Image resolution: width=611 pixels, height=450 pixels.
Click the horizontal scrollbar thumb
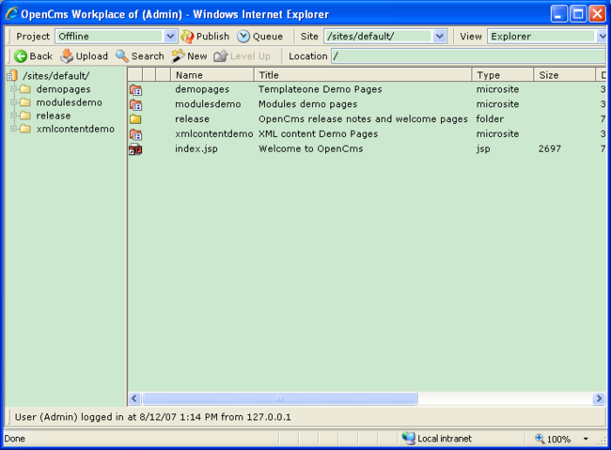point(280,398)
